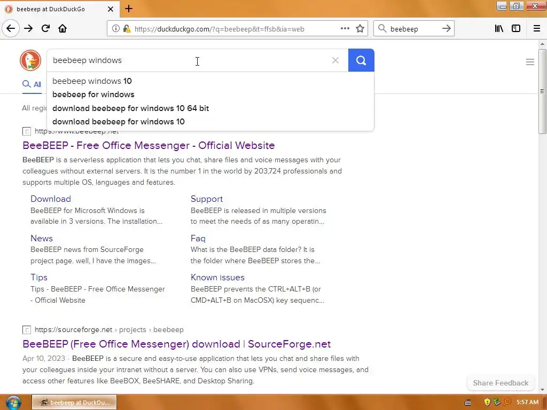Switch to the All results tab
Viewport: 547px width, 410px height.
pos(32,84)
